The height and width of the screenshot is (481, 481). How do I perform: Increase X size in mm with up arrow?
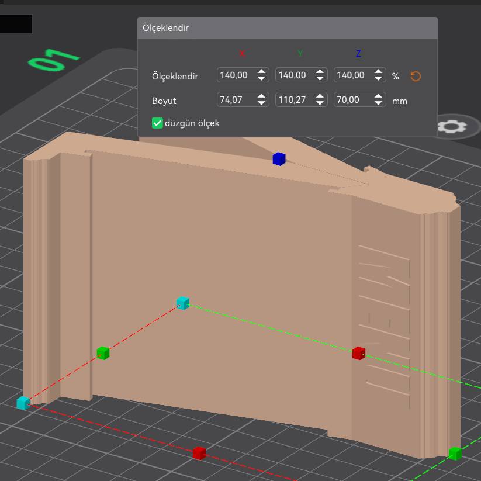tap(261, 96)
